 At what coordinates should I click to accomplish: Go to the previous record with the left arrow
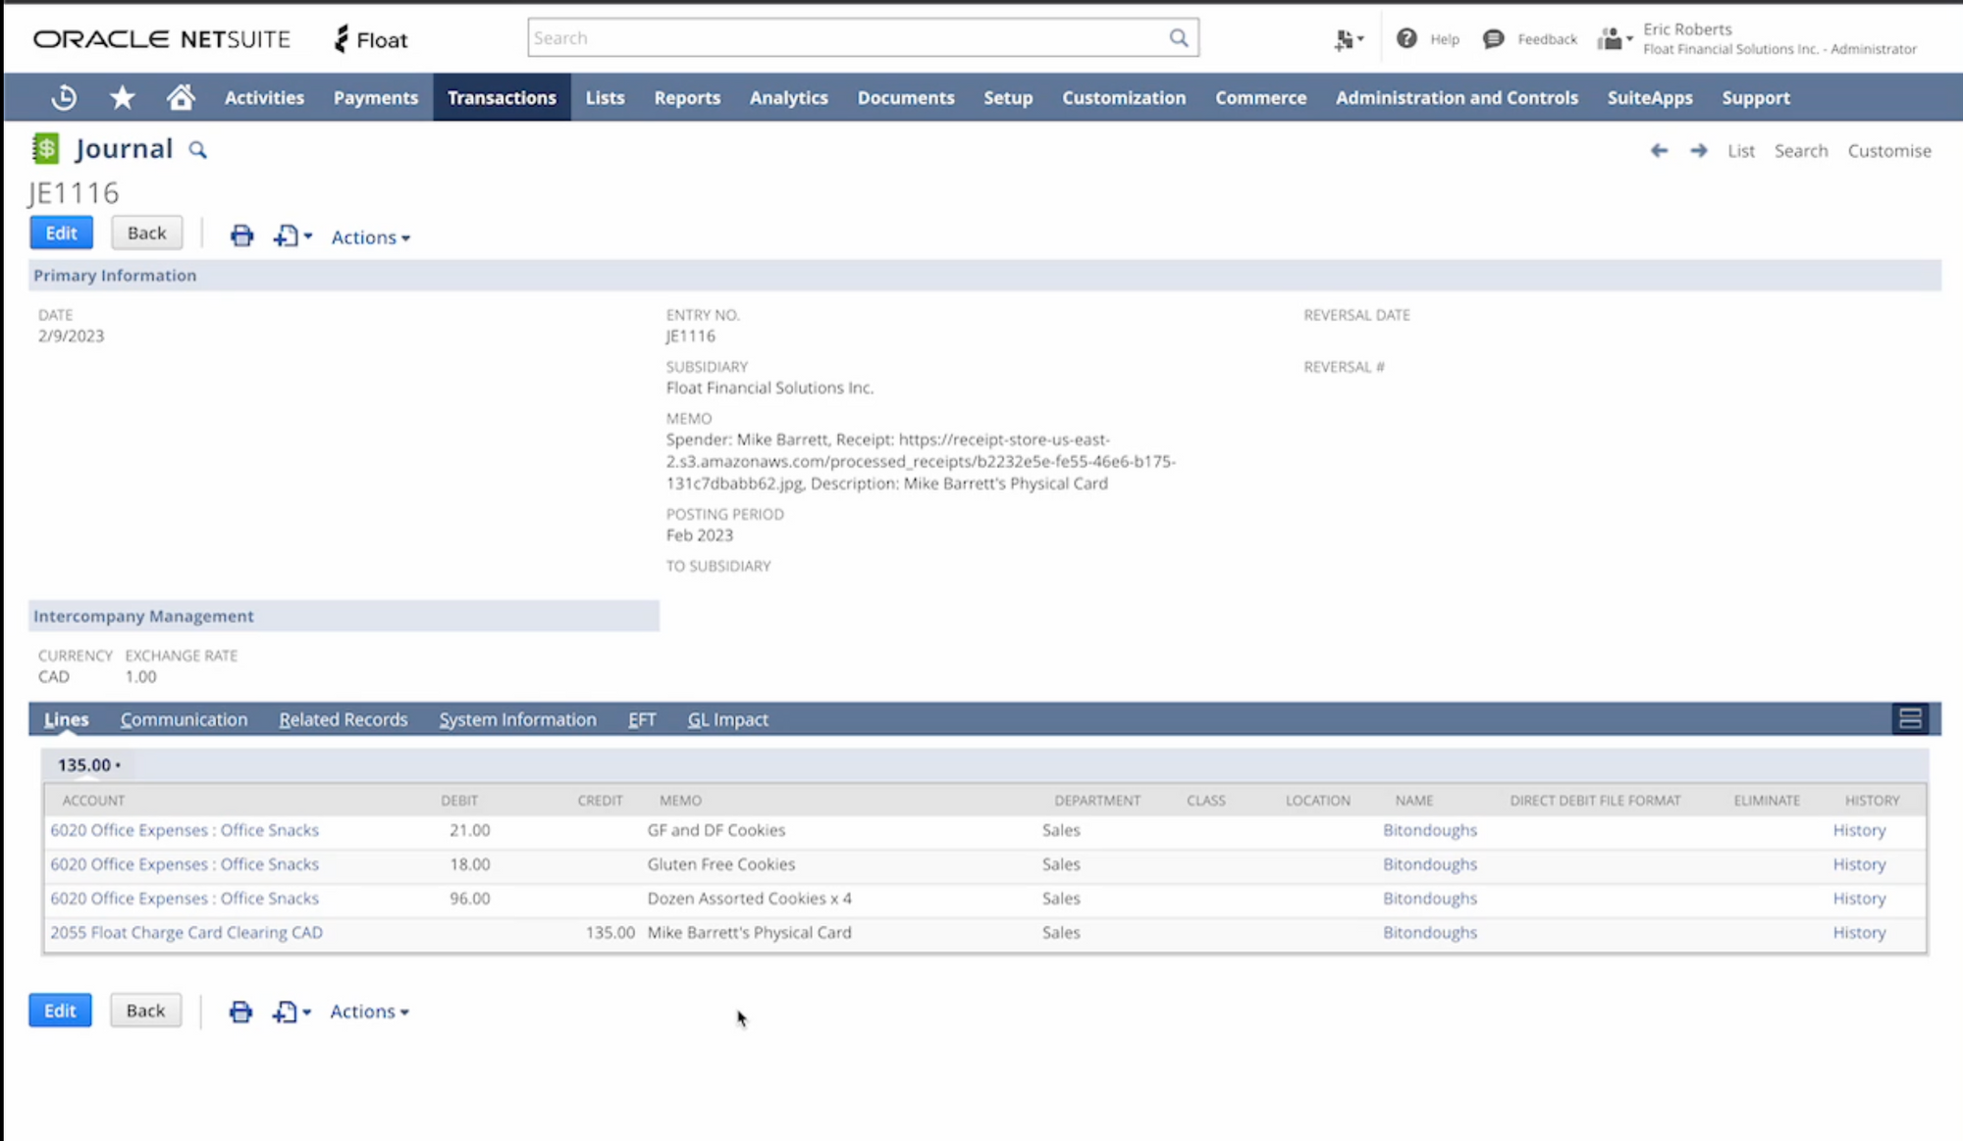[x=1659, y=150]
